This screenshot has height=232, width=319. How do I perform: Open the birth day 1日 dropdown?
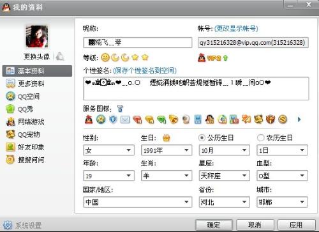pyautogui.click(x=282, y=150)
